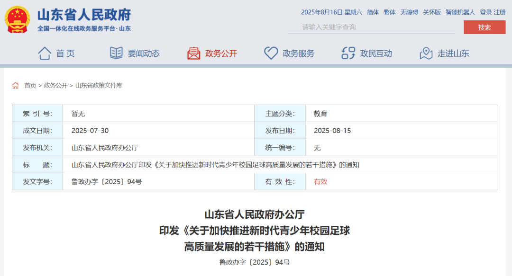Viewport: 512px width, 276px height.
Task: Click the newspaper icon for 要闻动态
Action: (116, 53)
